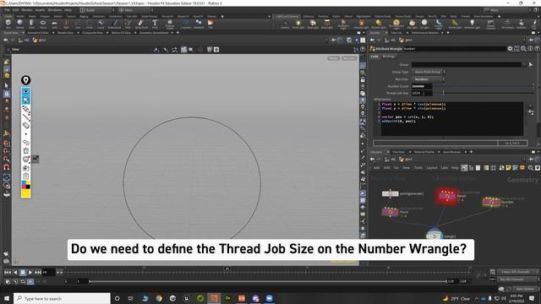Click yellow sticky note icon in network toolbar
Viewport: 541px width, 304px height.
pyautogui.click(x=508, y=168)
